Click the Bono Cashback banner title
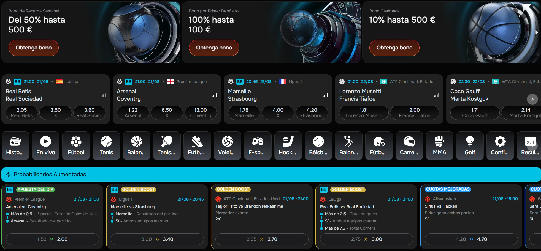 [385, 11]
